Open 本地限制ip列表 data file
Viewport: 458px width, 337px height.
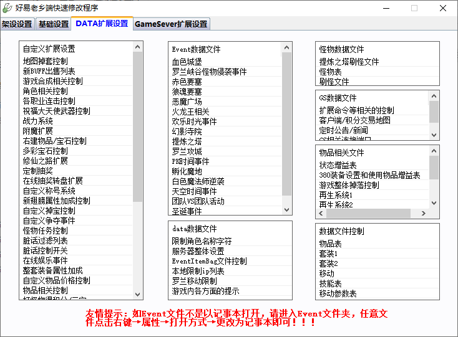pos(198,271)
